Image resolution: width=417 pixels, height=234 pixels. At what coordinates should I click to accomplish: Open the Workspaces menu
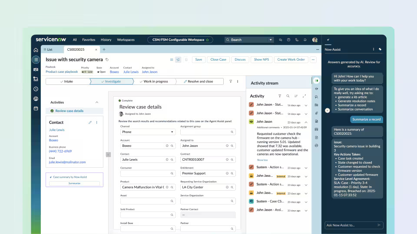(126, 40)
